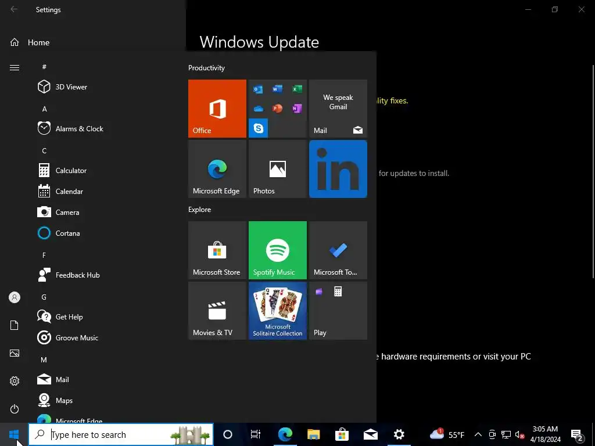The image size is (595, 446).
Task: Open the taskbar clock showing 3:05 AM
Action: [545, 434]
